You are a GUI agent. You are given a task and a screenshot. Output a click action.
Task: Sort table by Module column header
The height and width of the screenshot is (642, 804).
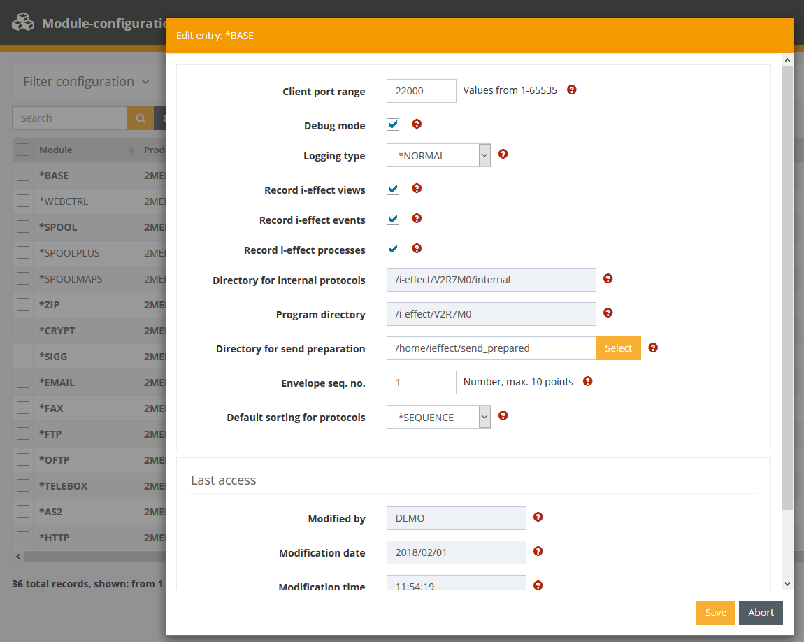pyautogui.click(x=56, y=150)
